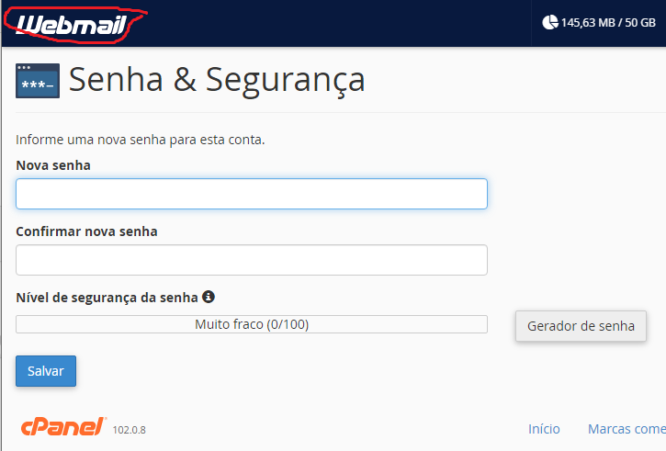Open the password strength info icon

pyautogui.click(x=209, y=297)
